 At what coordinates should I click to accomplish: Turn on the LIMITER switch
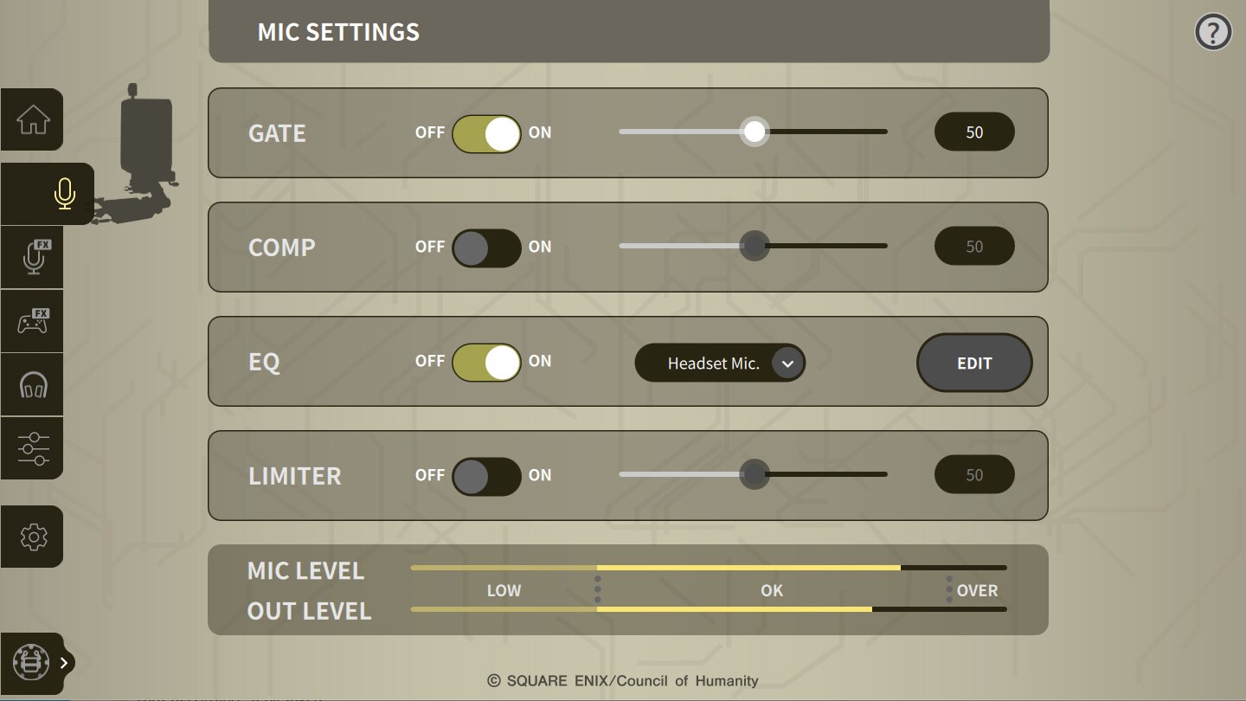486,475
